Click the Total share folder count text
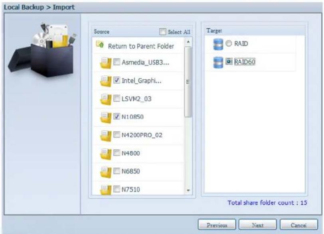324x234 pixels. coord(267,203)
